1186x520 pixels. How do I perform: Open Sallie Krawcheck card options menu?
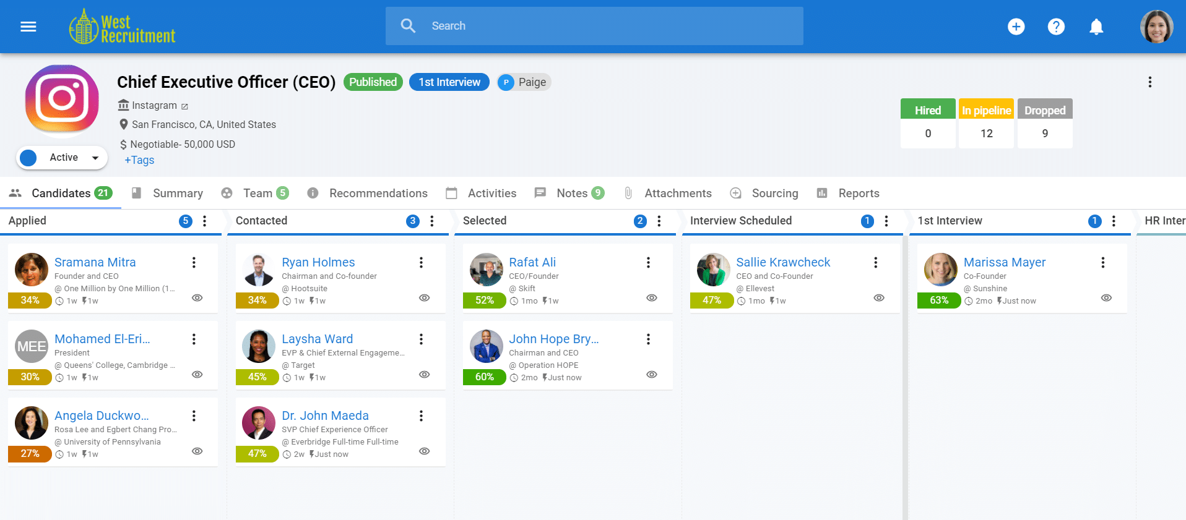click(x=875, y=263)
